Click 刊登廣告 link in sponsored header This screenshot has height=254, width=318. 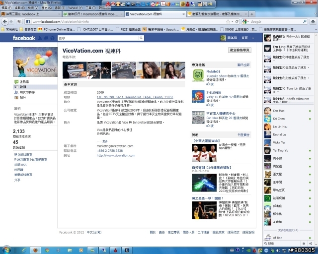click(243, 135)
